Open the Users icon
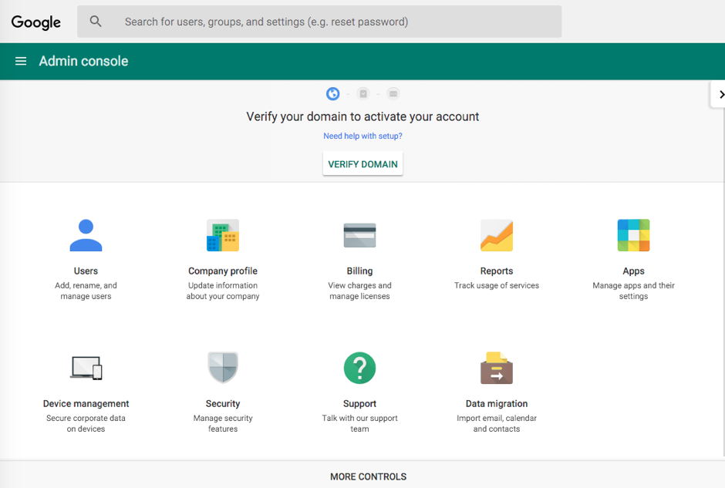Viewport: 725px width, 488px height. click(86, 235)
